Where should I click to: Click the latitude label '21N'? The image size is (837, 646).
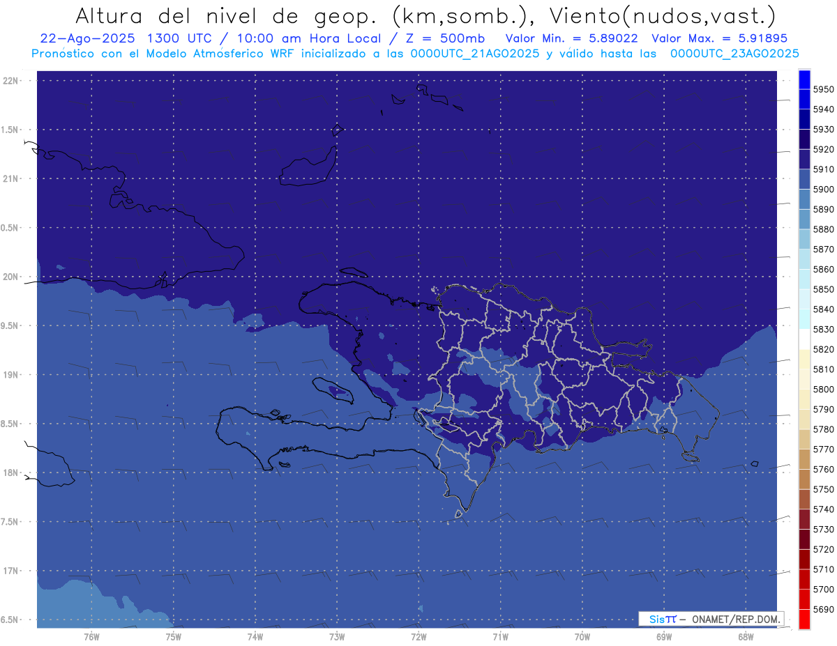tap(10, 179)
